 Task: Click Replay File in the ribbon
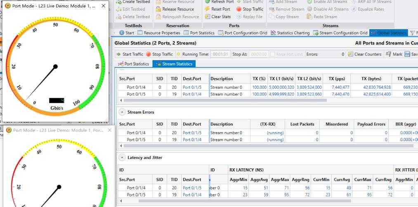click(x=250, y=16)
